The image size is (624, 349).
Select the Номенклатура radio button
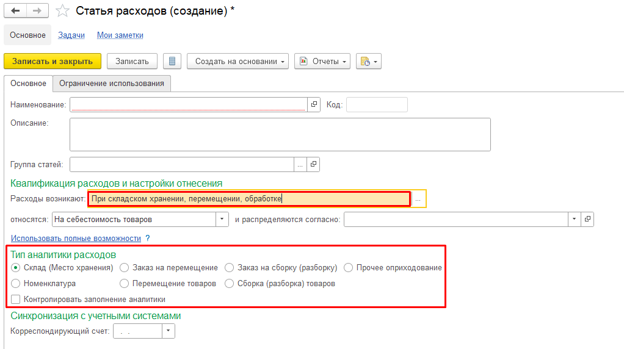tap(16, 284)
